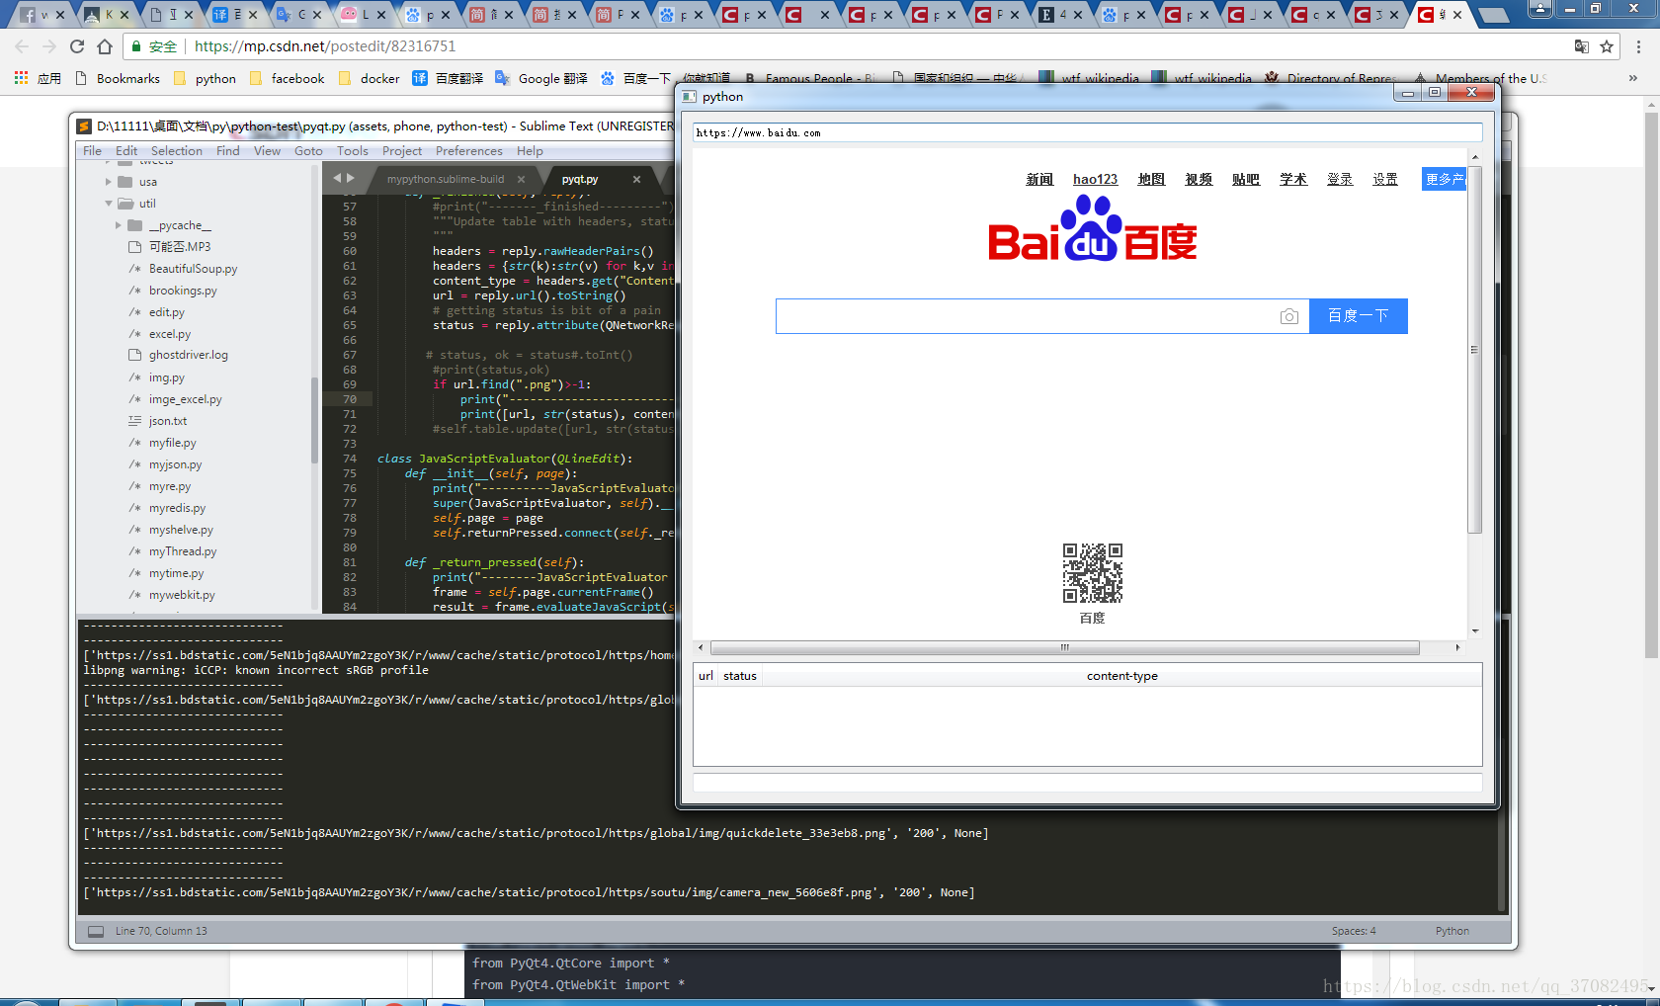Open the Google 翻译 bookmark
The width and height of the screenshot is (1660, 1006).
[541, 78]
